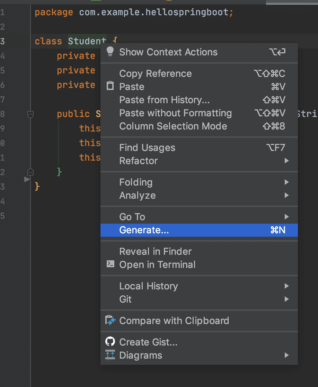Click the Create Gist GitHub icon
This screenshot has height=387, width=318.
[x=110, y=342]
